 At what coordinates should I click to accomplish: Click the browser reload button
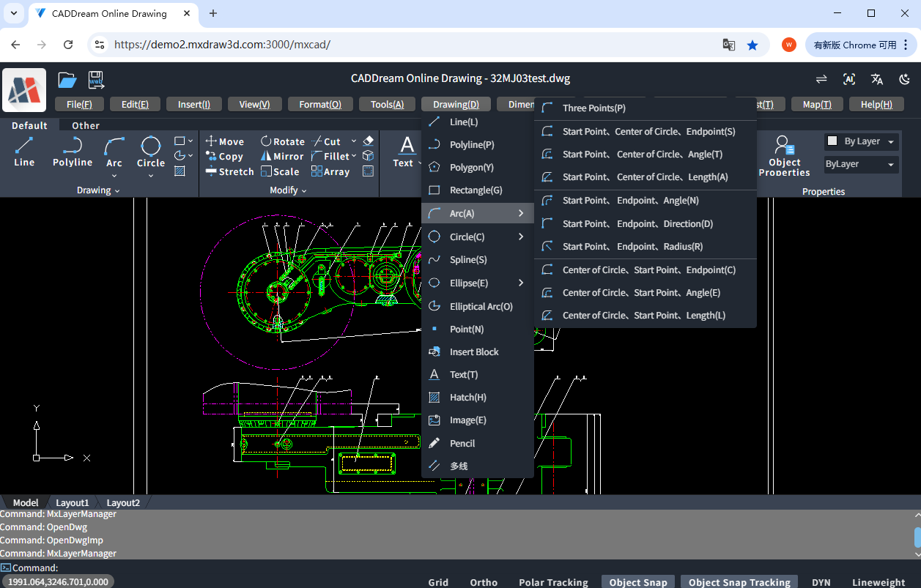click(68, 45)
